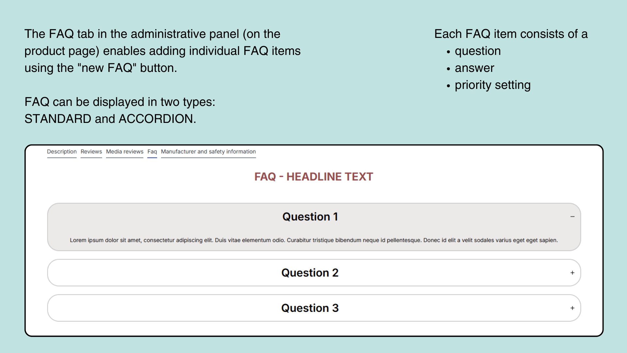Viewport: 627px width, 353px height.
Task: Open Manufacturer and safety information tab
Action: pos(208,152)
